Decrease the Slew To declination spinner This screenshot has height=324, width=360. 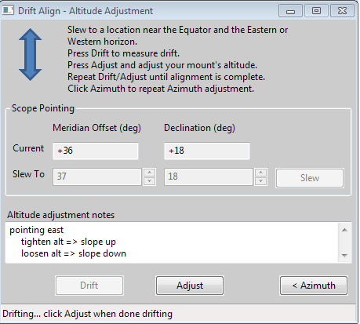(x=261, y=181)
